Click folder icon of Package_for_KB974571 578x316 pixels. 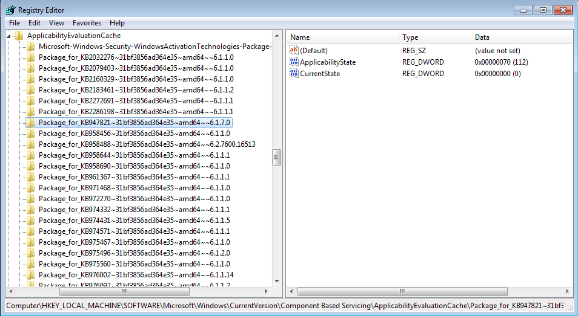point(31,231)
